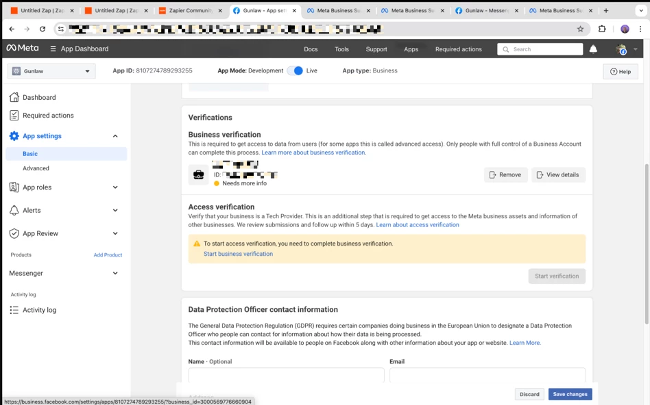
Task: Click the search magnifier icon in the Meta search box
Action: 506,49
